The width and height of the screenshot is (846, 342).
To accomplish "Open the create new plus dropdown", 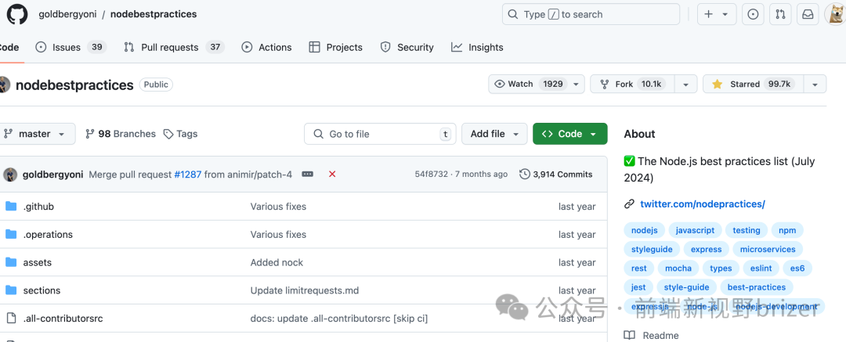I will pos(717,15).
